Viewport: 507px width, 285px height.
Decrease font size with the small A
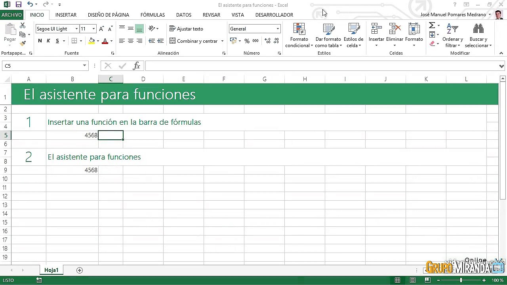[x=110, y=28]
